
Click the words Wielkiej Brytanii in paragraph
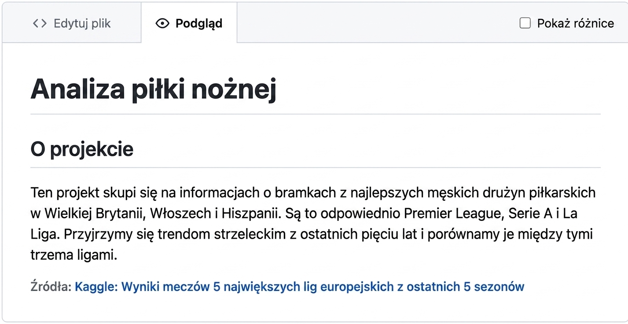(x=95, y=214)
